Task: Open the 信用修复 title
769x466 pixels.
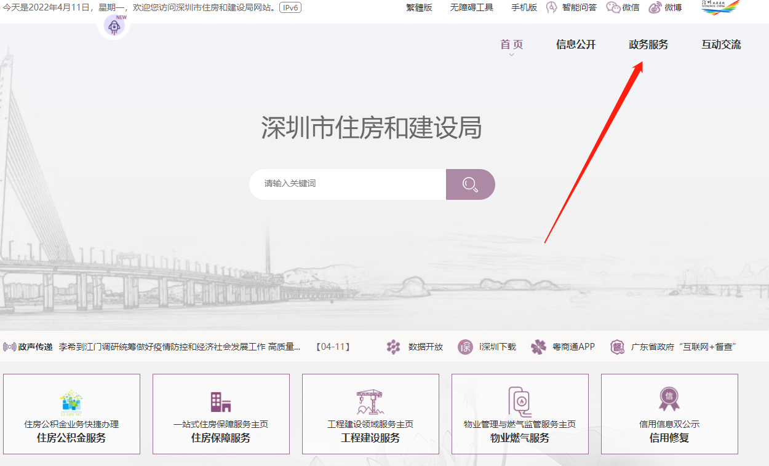Action: click(669, 438)
